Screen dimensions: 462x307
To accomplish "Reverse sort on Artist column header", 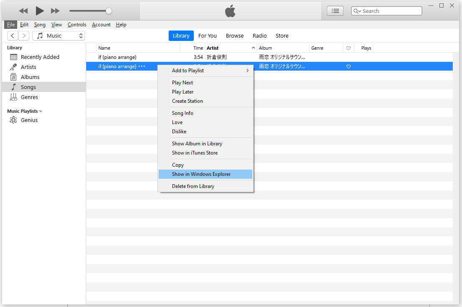I will (231, 48).
